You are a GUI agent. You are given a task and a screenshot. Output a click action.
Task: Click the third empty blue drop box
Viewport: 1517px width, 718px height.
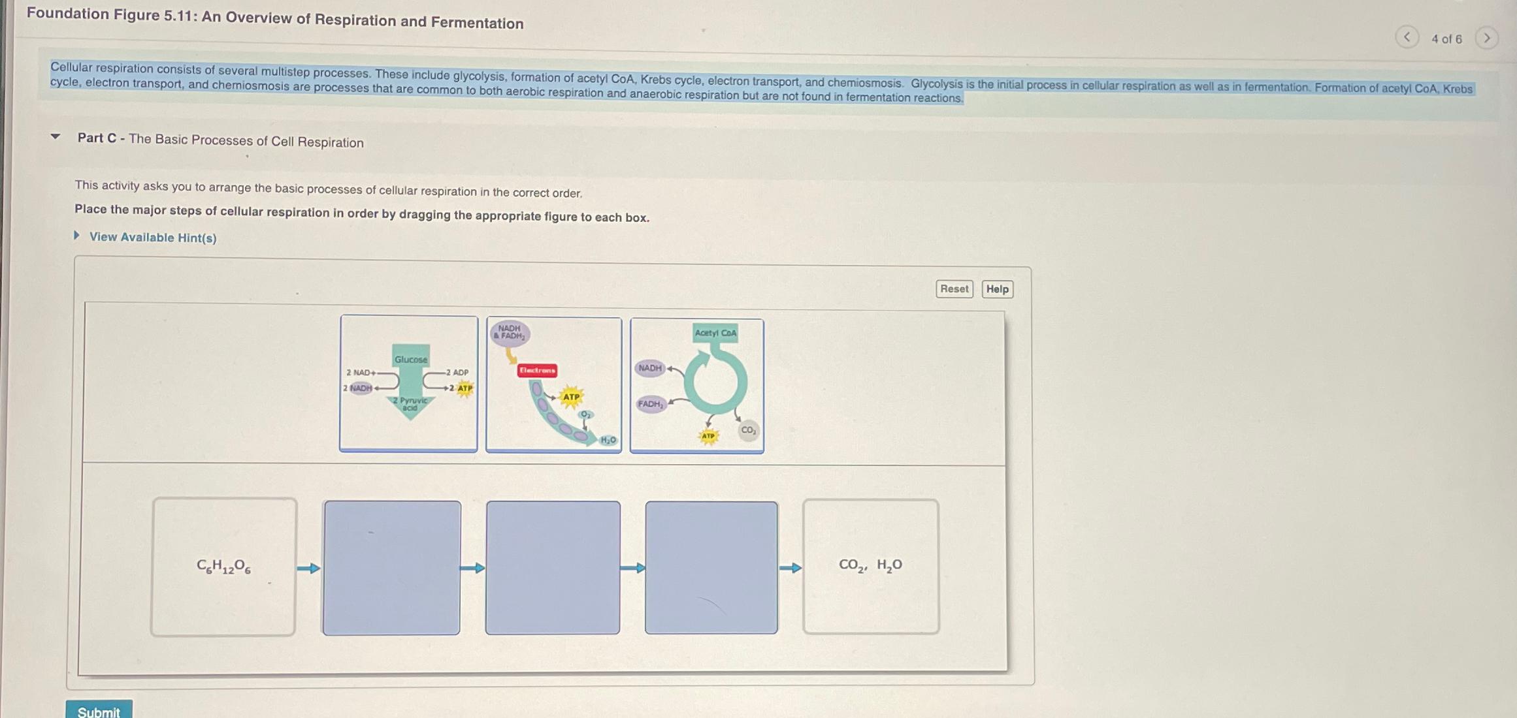click(711, 568)
